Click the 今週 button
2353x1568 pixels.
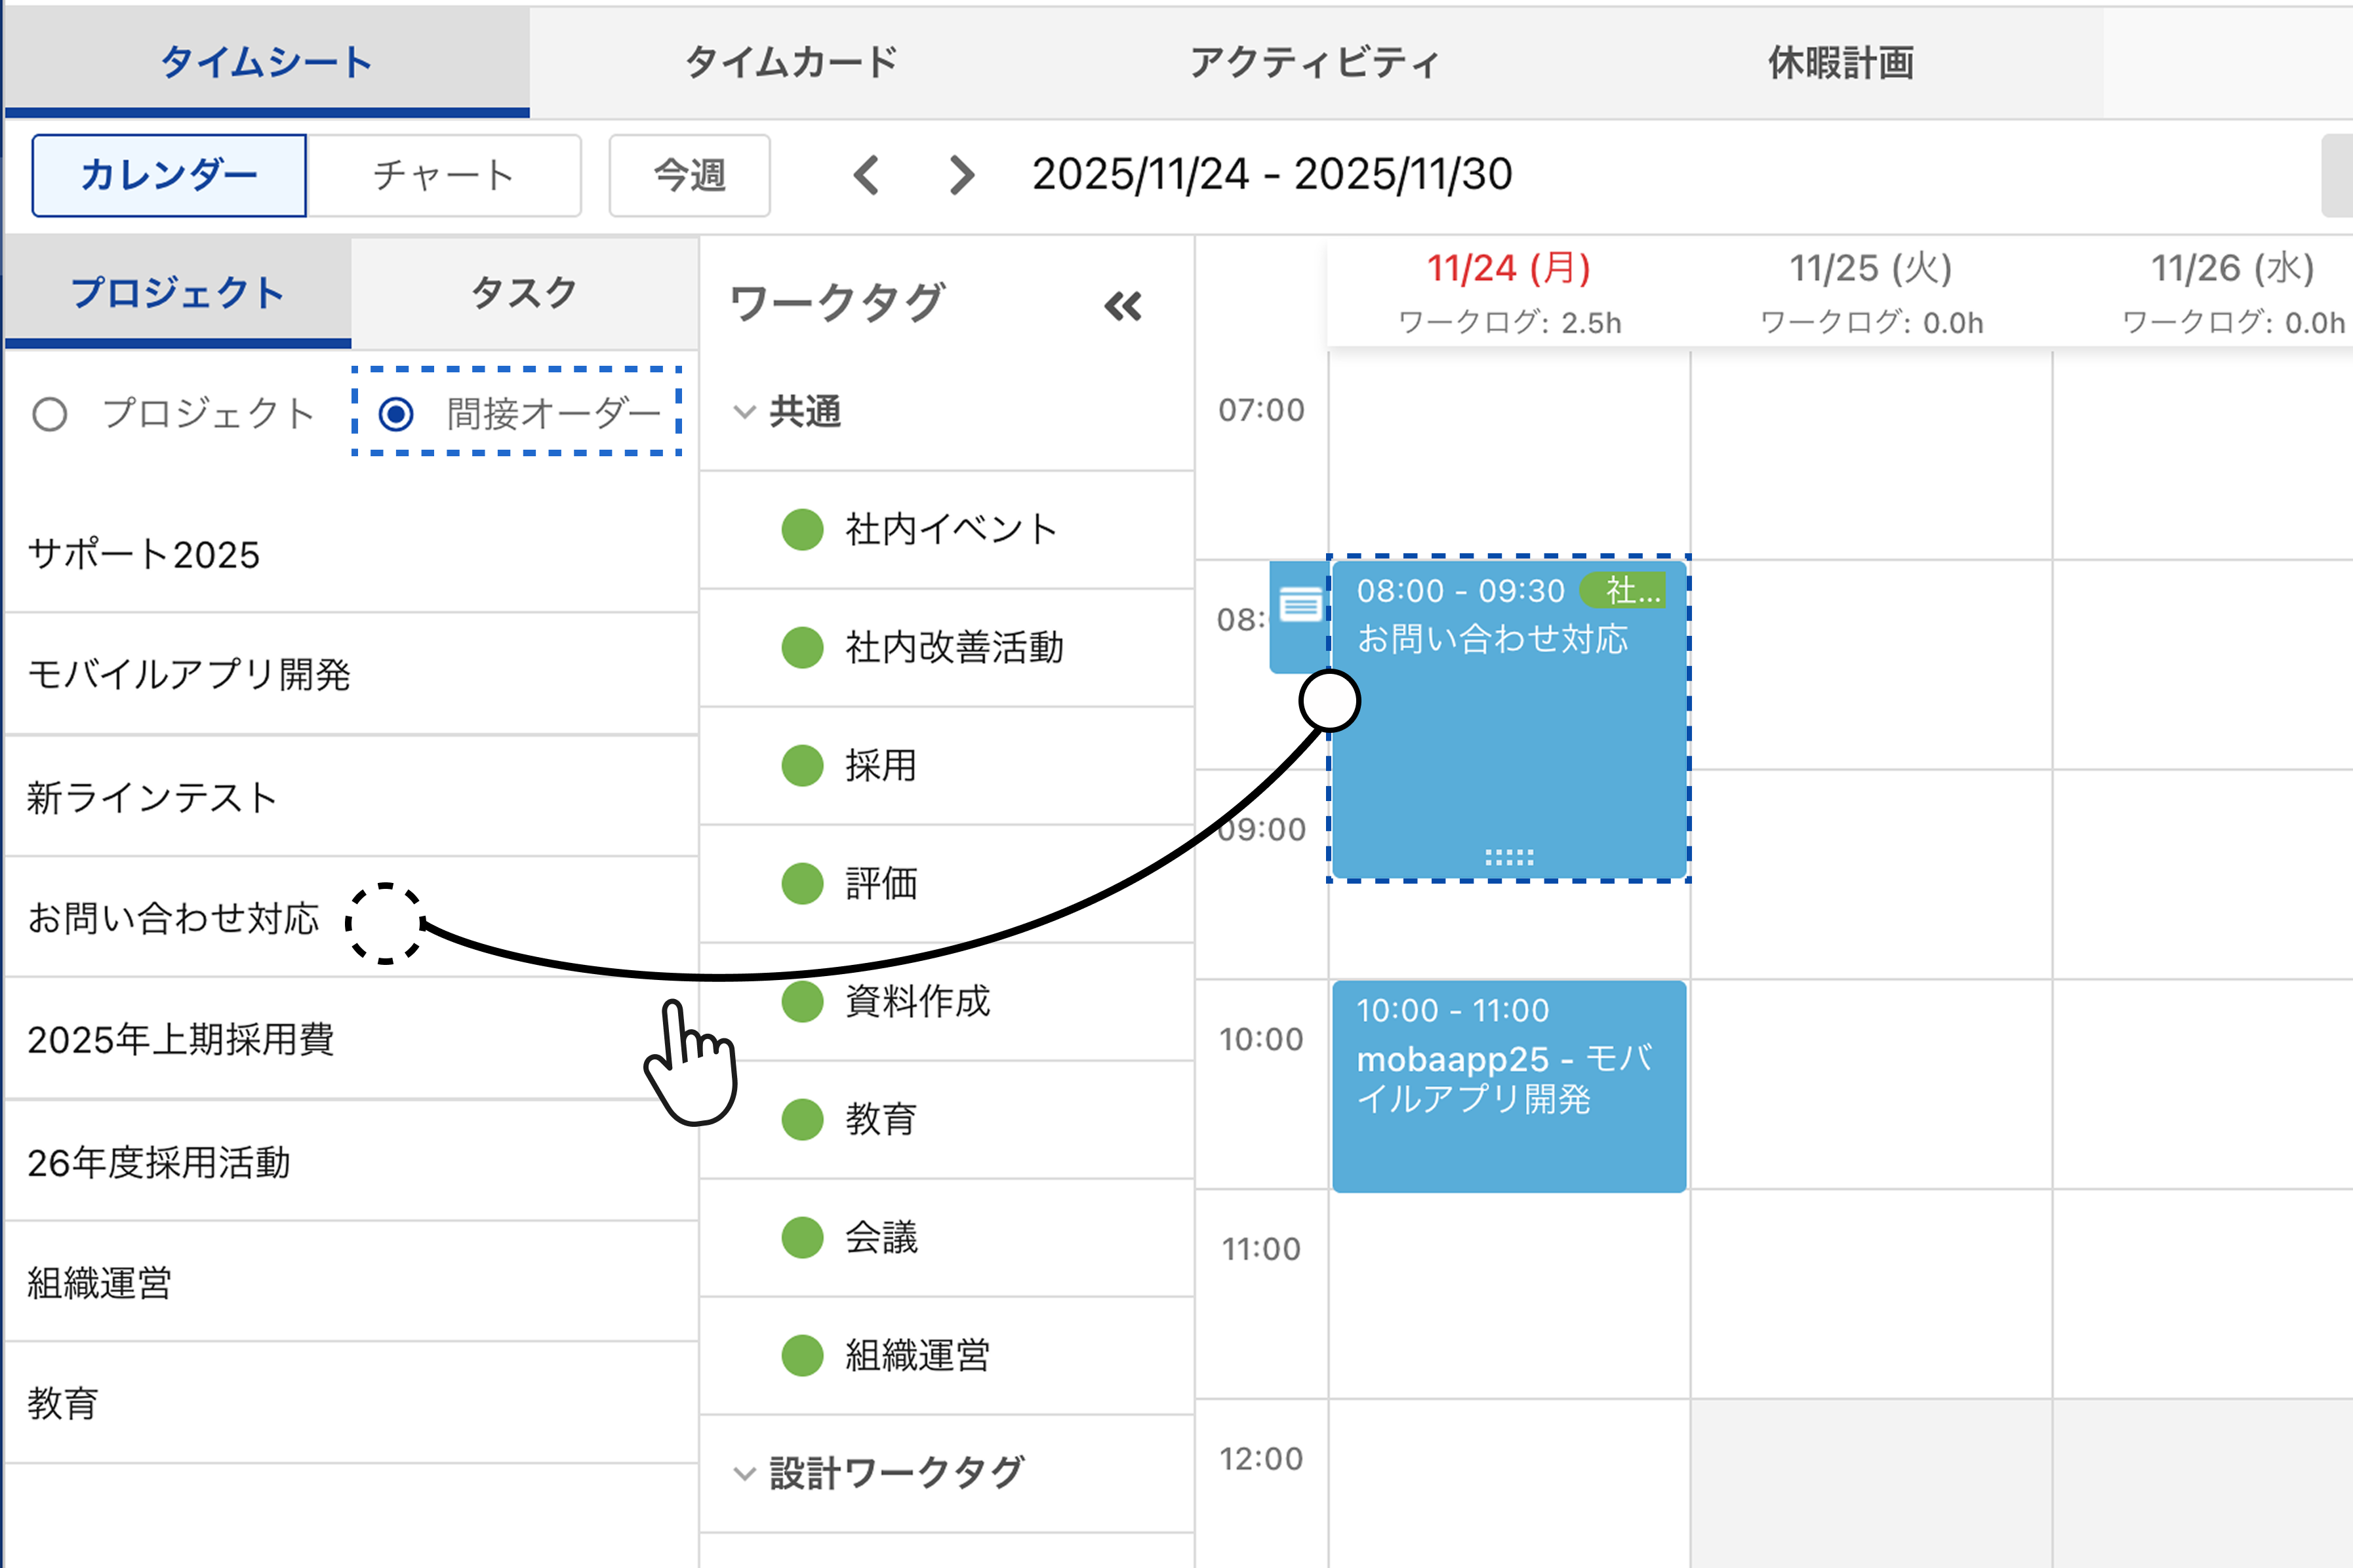(x=689, y=175)
